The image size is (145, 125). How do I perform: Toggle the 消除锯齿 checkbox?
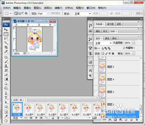(49, 13)
